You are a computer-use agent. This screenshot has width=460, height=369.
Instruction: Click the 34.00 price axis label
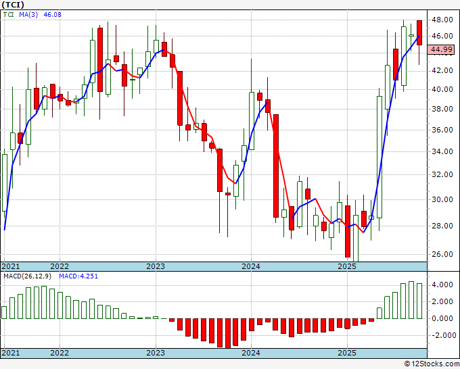tap(442, 151)
